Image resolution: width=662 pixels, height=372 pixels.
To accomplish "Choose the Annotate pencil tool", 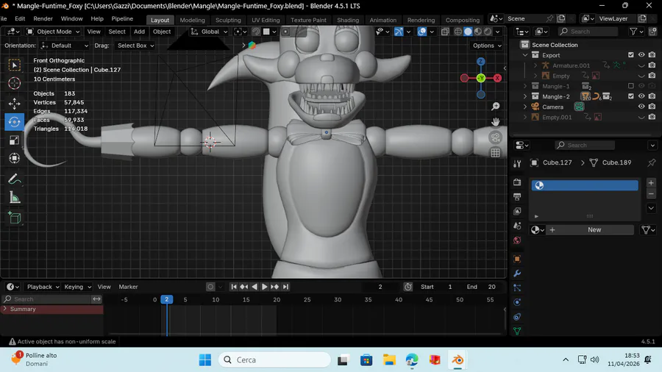I will pos(15,179).
